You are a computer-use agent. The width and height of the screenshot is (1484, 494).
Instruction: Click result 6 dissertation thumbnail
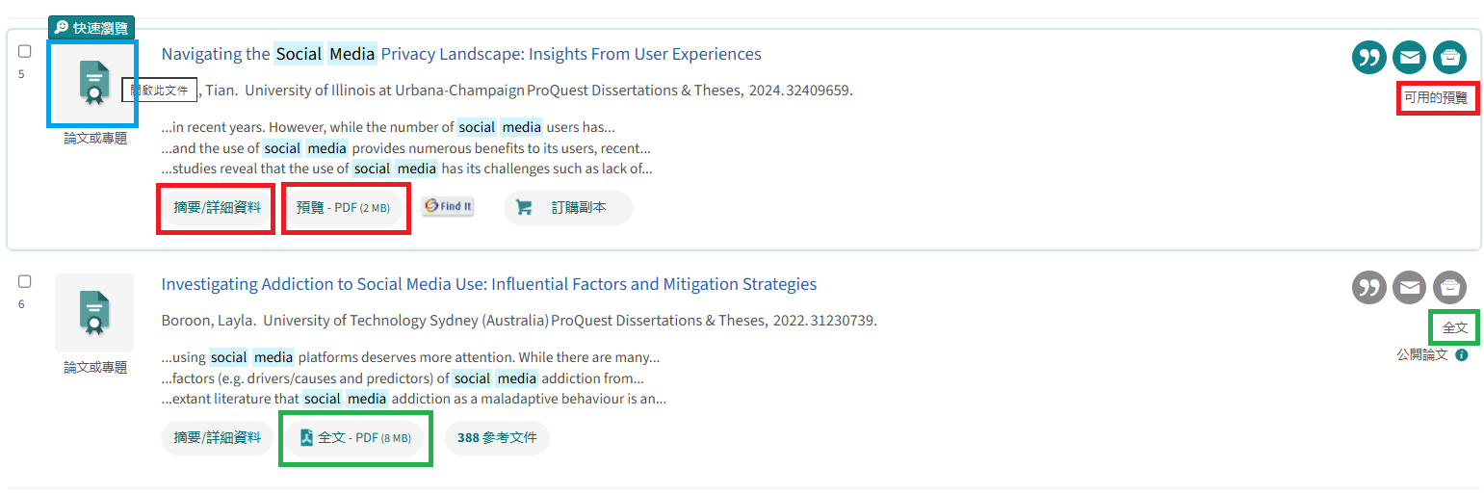(93, 312)
